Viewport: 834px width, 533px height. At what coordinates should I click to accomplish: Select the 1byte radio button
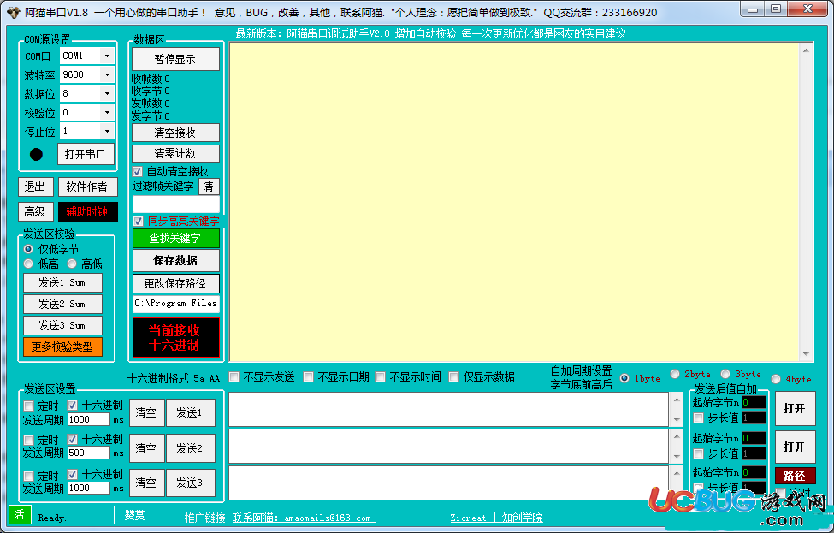[624, 378]
